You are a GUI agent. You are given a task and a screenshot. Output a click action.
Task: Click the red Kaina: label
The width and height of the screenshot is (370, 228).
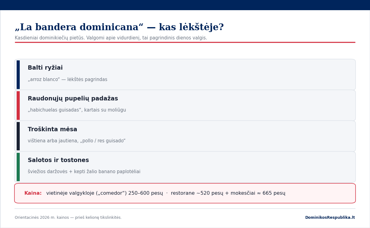pos(33,193)
